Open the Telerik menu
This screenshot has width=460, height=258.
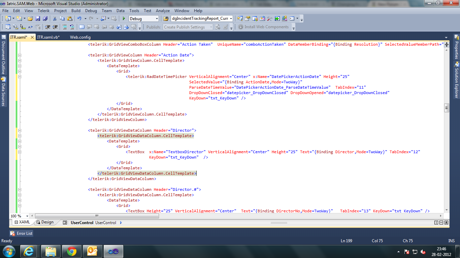pos(44,11)
